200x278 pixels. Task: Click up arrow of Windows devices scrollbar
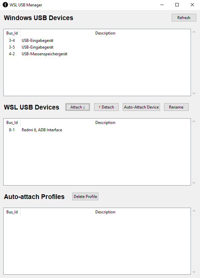tap(194, 32)
